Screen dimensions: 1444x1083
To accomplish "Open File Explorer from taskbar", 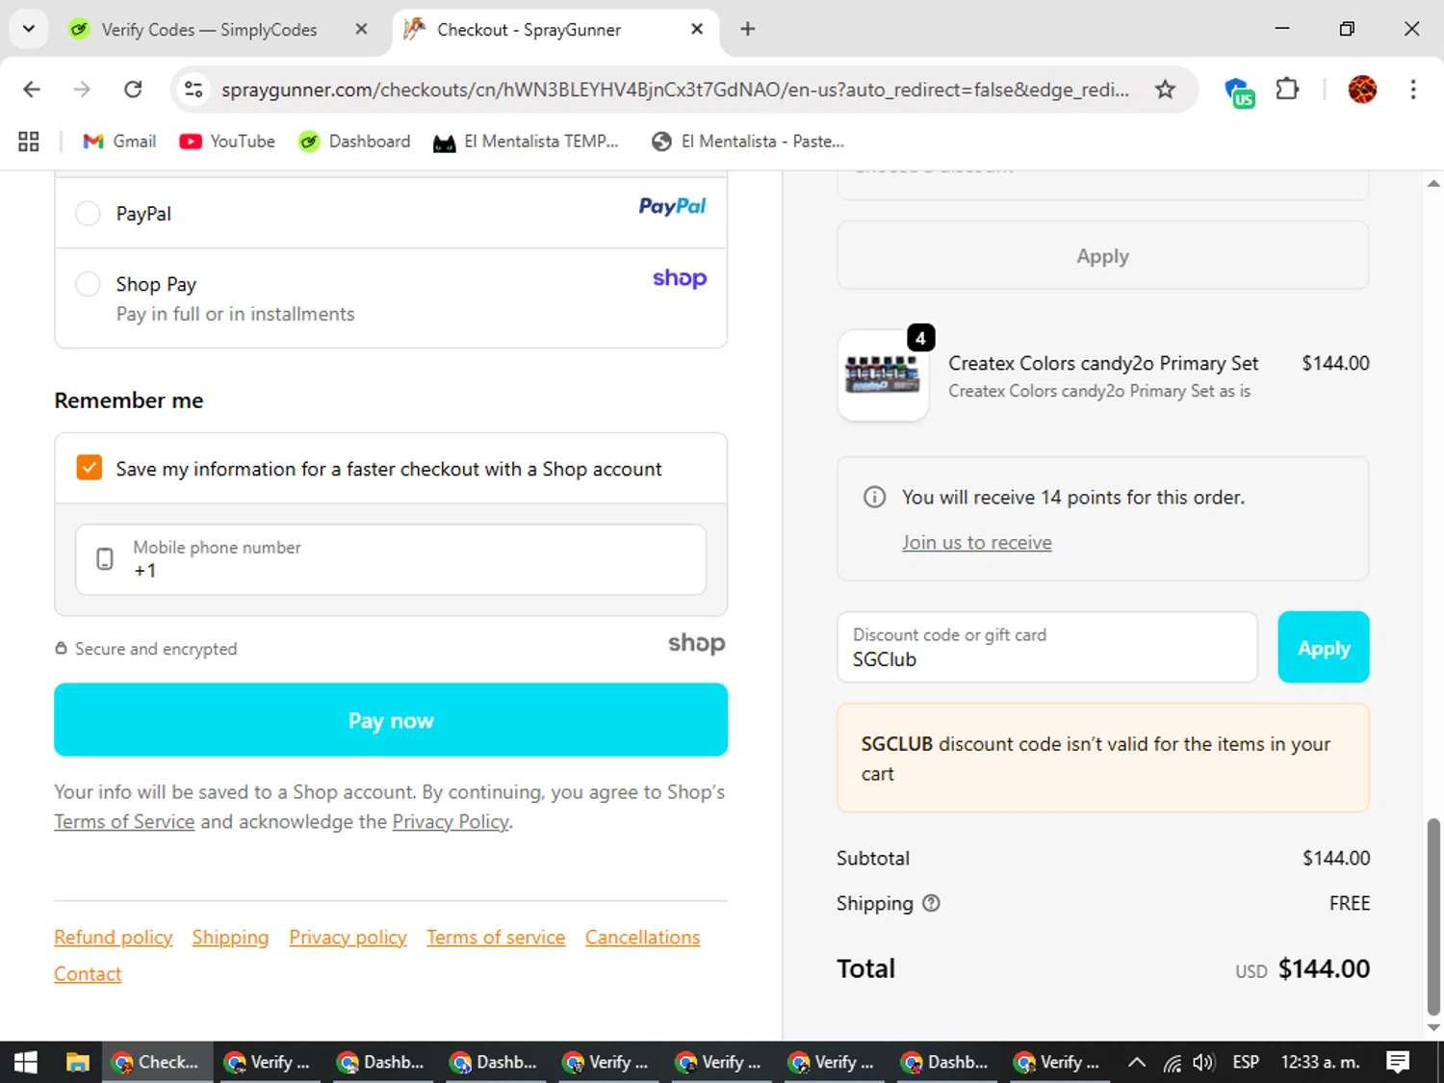I will (x=77, y=1062).
